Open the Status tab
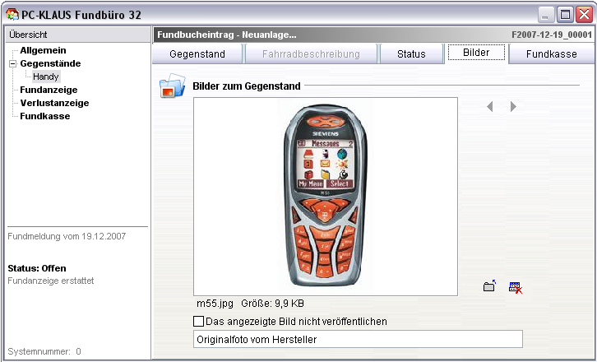This screenshot has height=362, width=597. point(411,54)
